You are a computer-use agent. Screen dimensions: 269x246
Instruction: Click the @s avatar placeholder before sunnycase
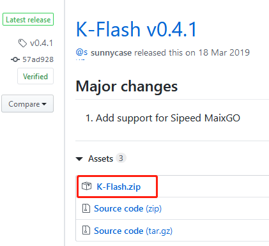click(x=82, y=52)
